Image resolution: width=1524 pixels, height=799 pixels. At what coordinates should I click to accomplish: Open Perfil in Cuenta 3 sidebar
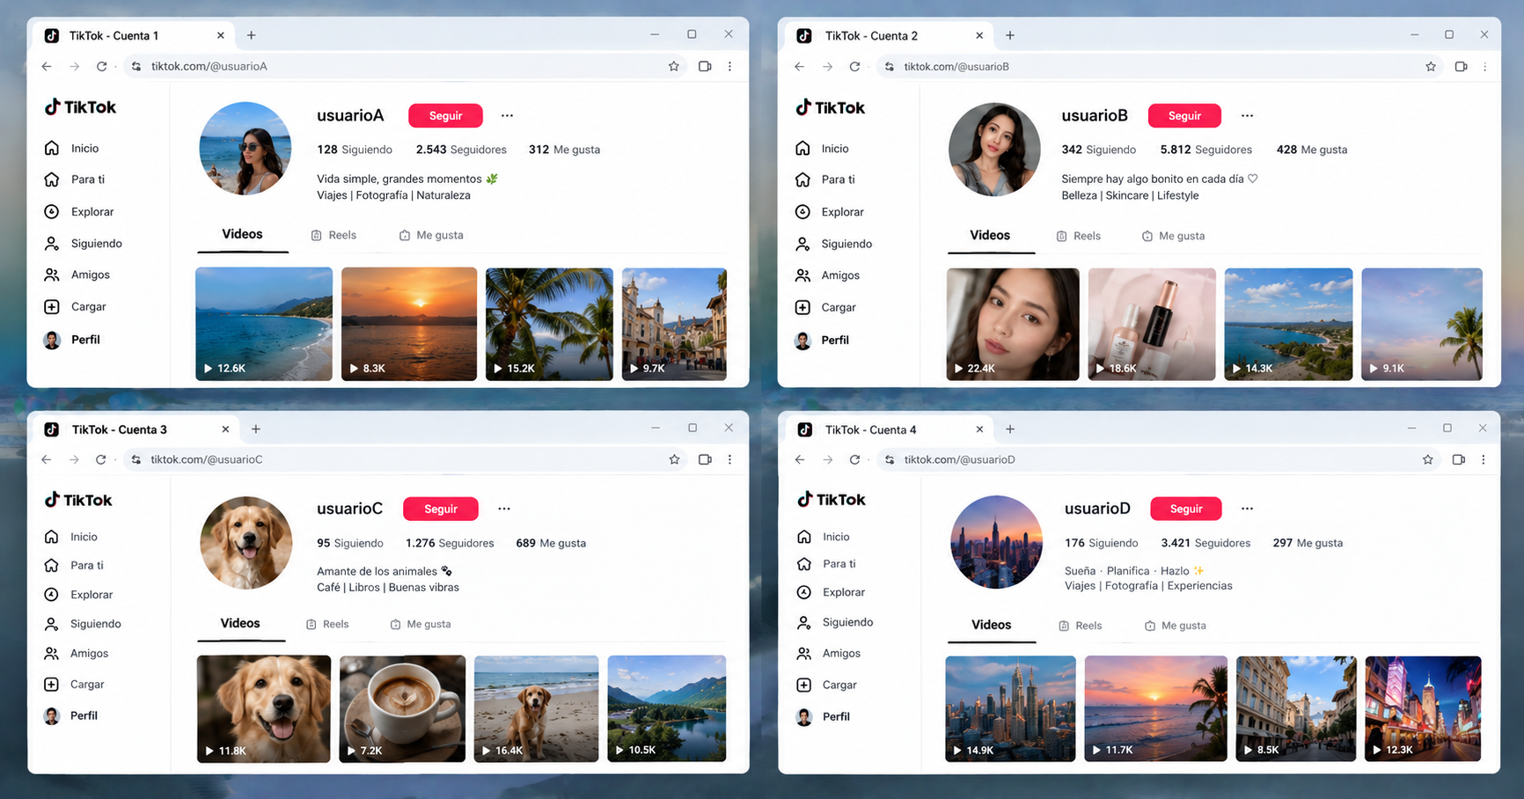point(71,715)
